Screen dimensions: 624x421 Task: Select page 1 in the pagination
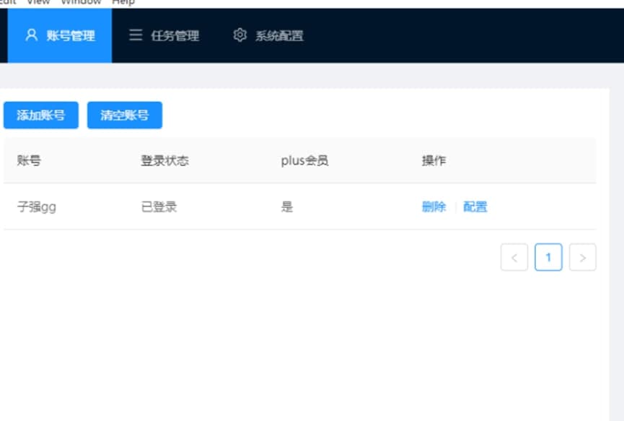[549, 257]
